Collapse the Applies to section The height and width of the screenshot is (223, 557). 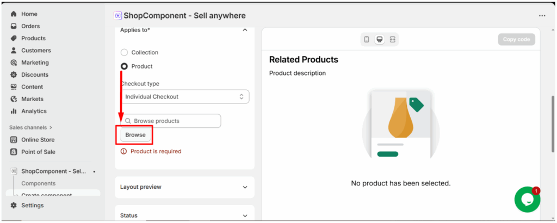245,30
